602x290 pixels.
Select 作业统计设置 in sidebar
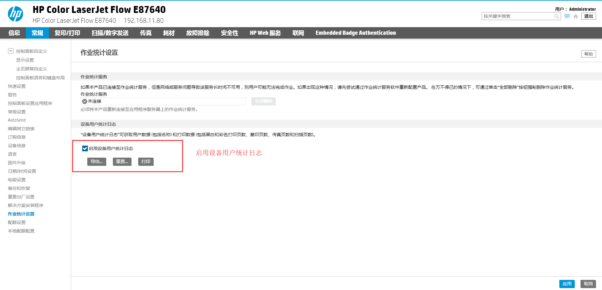coord(21,214)
